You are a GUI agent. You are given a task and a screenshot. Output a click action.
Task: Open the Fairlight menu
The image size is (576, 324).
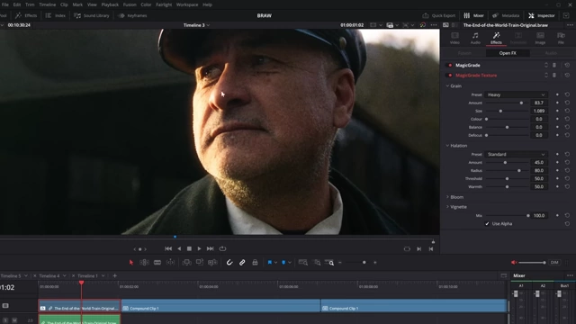[x=164, y=4]
